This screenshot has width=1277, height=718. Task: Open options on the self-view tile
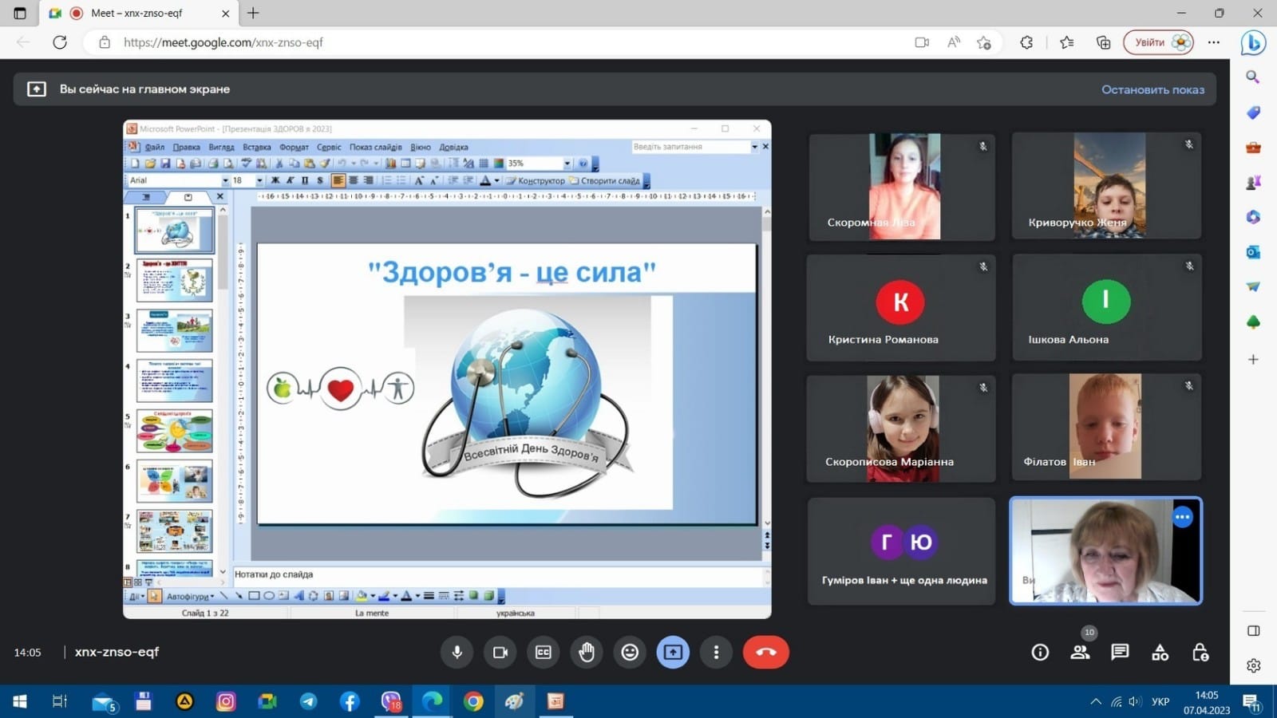pyautogui.click(x=1182, y=518)
